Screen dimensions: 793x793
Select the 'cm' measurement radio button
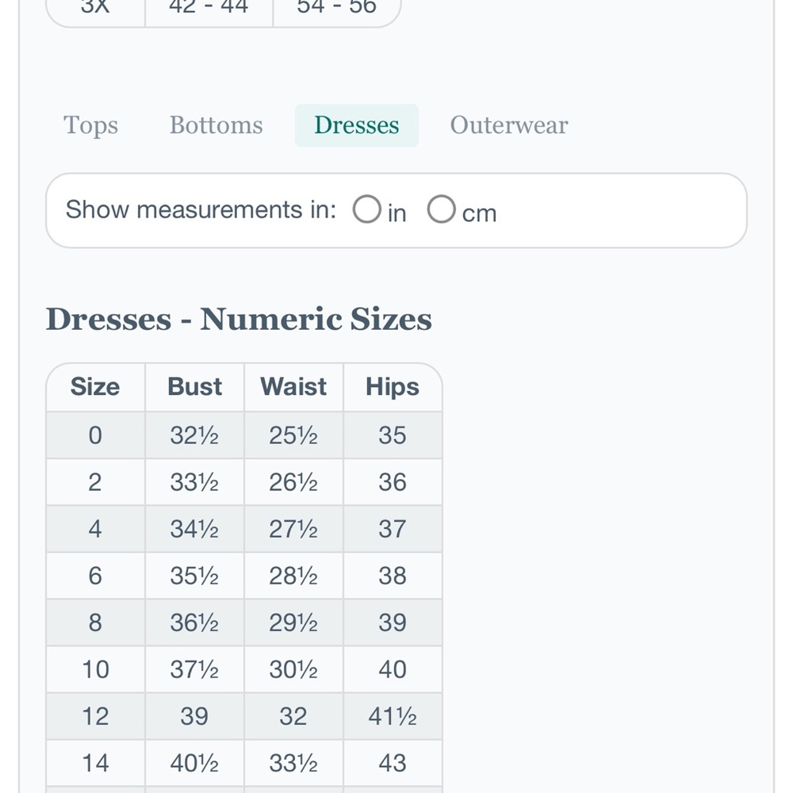coord(441,209)
